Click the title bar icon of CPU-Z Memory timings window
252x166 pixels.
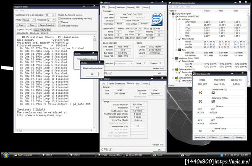(x=102, y=79)
